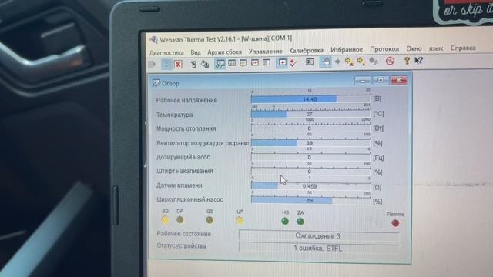The width and height of the screenshot is (493, 277).
Task: Click the Обзор window icon
Action: point(156,83)
